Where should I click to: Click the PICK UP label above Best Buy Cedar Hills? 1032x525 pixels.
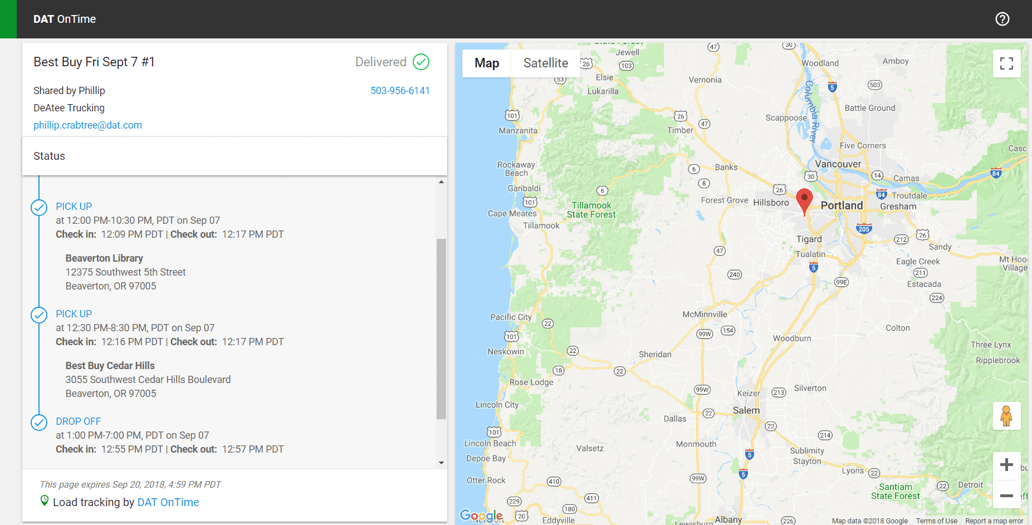[x=74, y=314]
